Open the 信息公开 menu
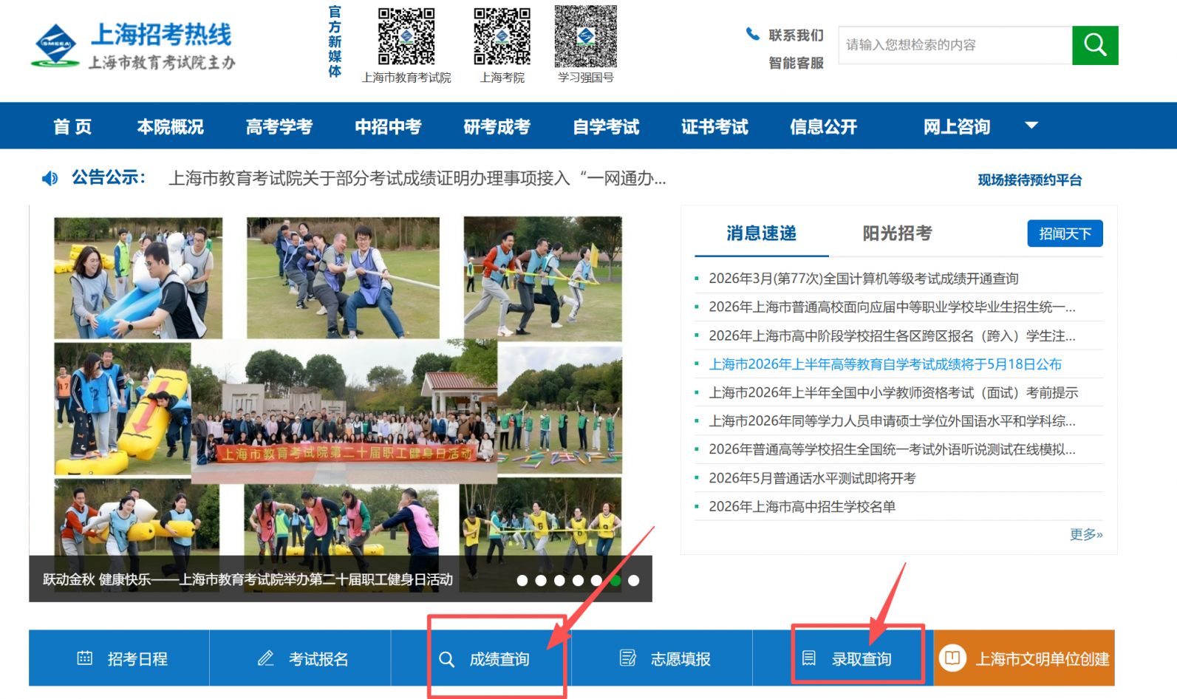Image resolution: width=1177 pixels, height=699 pixels. click(x=823, y=126)
